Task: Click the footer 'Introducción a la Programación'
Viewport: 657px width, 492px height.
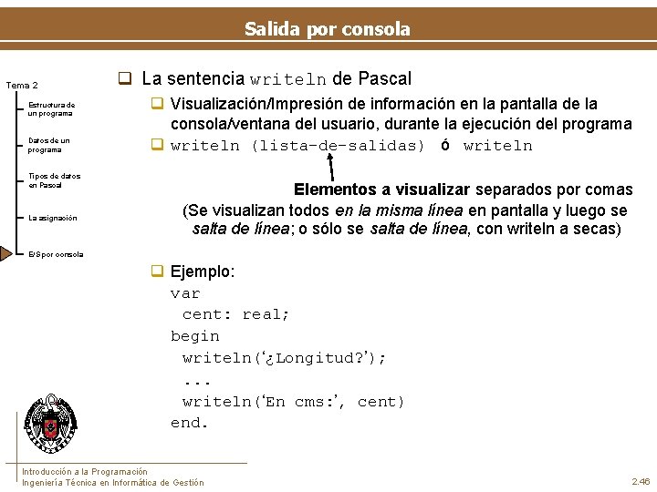Action: (85, 472)
